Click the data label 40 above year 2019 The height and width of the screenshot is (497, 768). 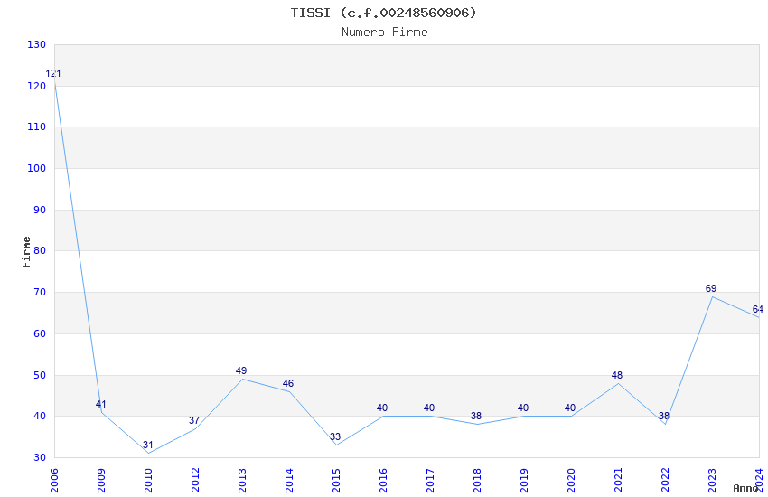523,408
